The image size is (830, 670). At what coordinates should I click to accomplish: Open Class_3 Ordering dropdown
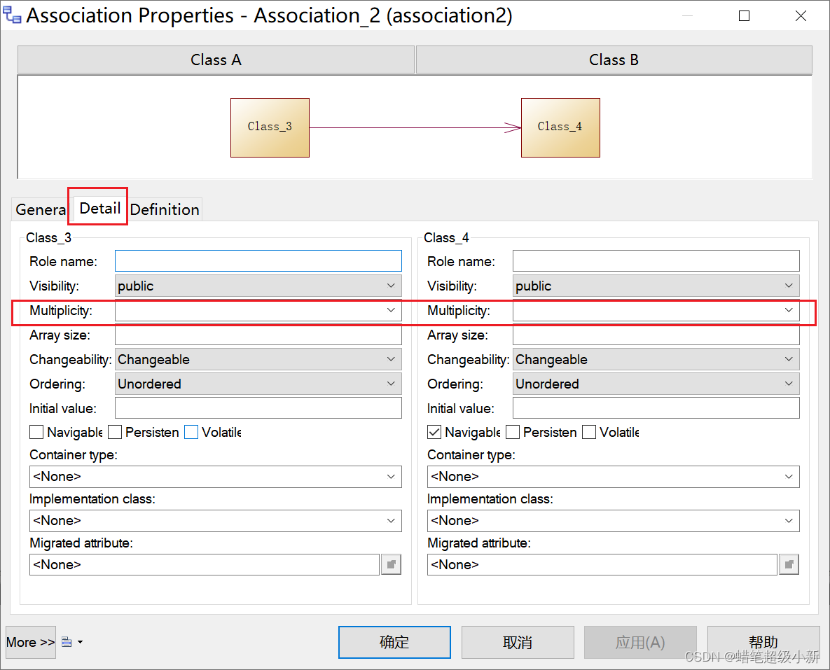[x=258, y=384]
